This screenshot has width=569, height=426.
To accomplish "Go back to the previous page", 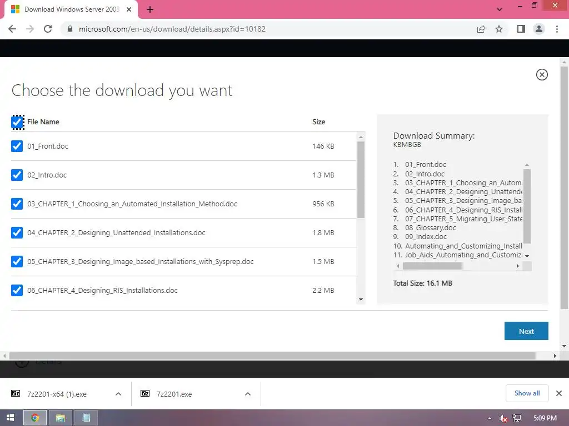I will [12, 29].
